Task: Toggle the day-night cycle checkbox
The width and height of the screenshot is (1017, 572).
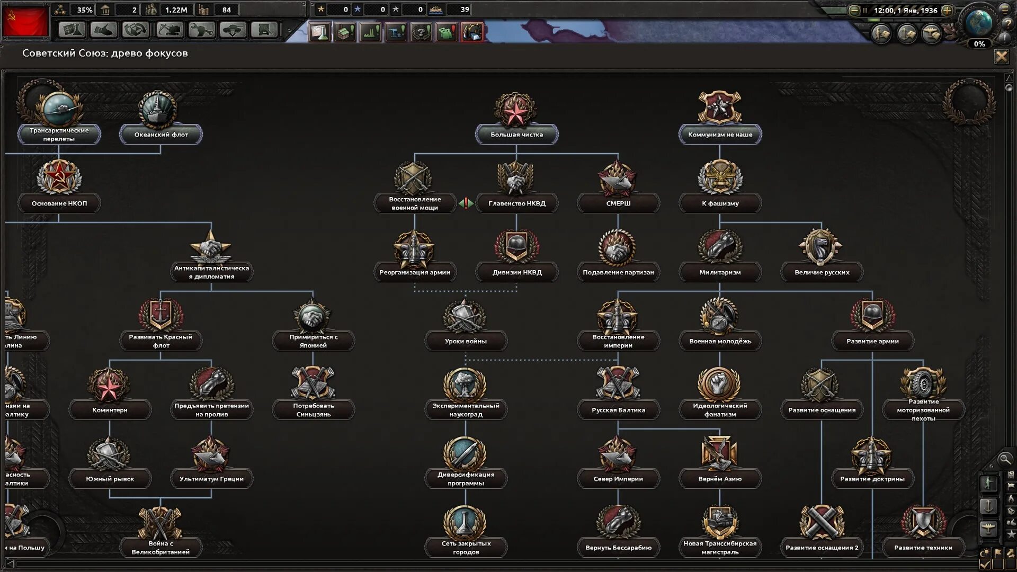Action: click(x=985, y=565)
